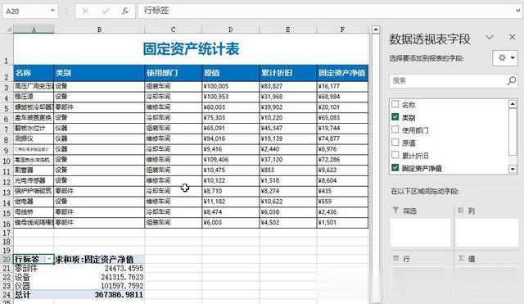The width and height of the screenshot is (524, 304).
Task: Click the 类别 header cell in row 2
Action: click(99, 73)
